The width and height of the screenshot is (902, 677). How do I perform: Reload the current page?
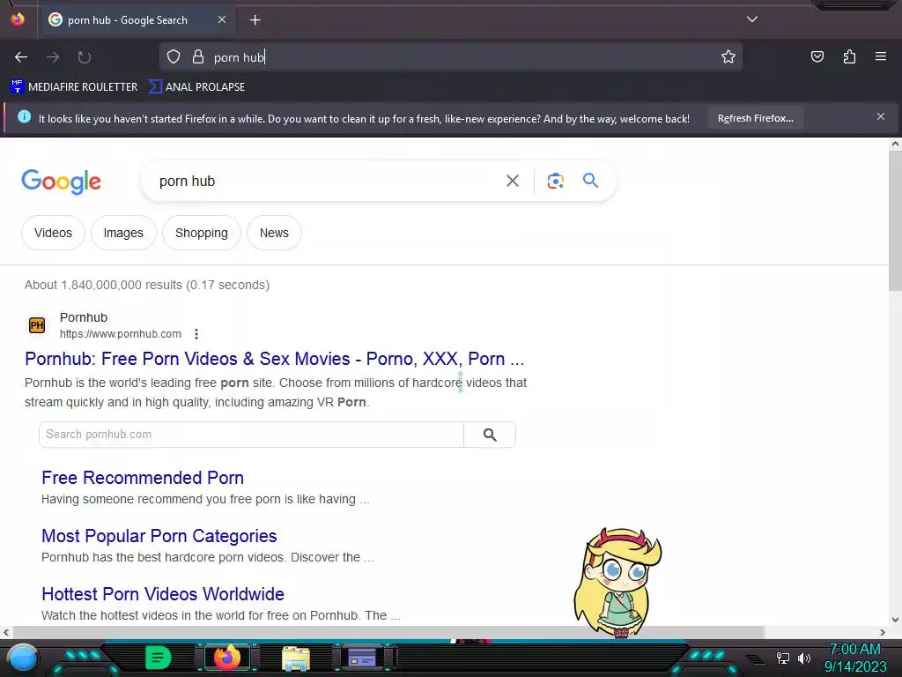(x=85, y=57)
